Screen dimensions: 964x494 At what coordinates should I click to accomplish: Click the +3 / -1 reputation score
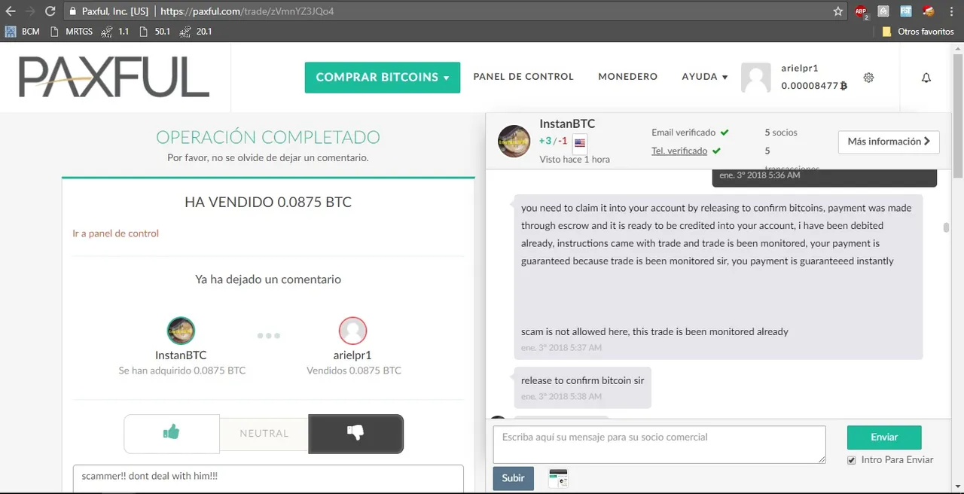[x=554, y=141]
